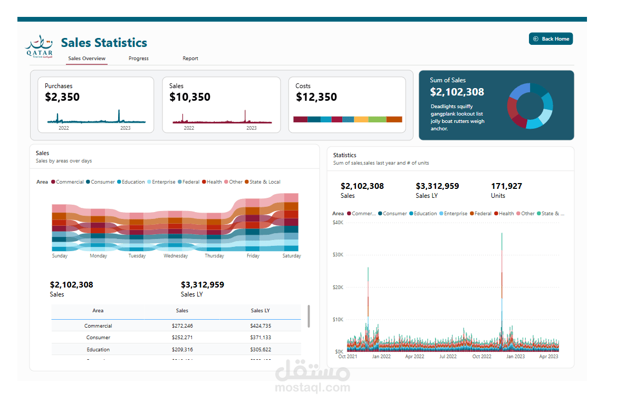Click the Saturday column in ribbon chart
The image size is (626, 402).
point(291,222)
